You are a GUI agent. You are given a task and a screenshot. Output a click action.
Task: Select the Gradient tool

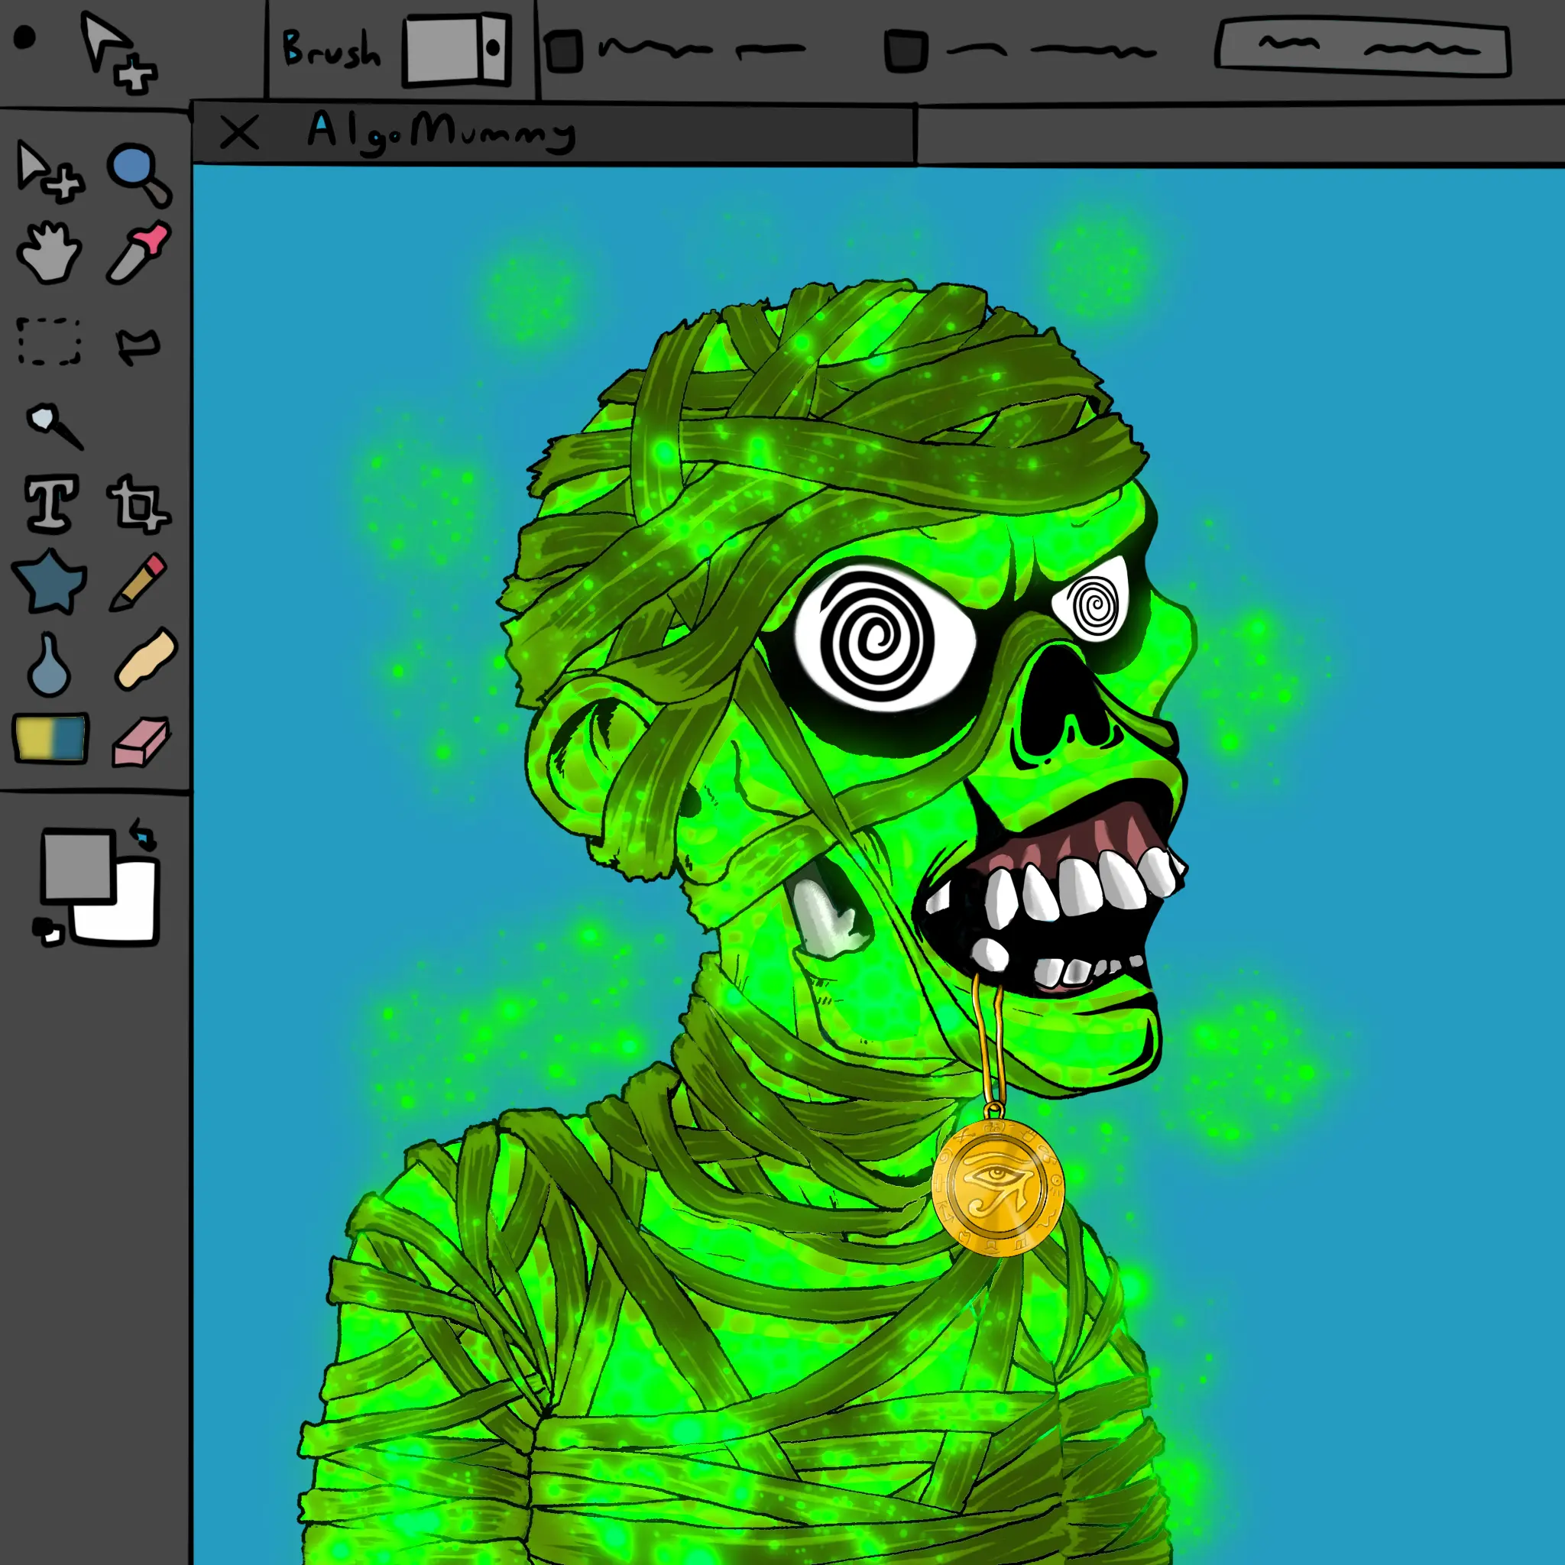(x=50, y=738)
